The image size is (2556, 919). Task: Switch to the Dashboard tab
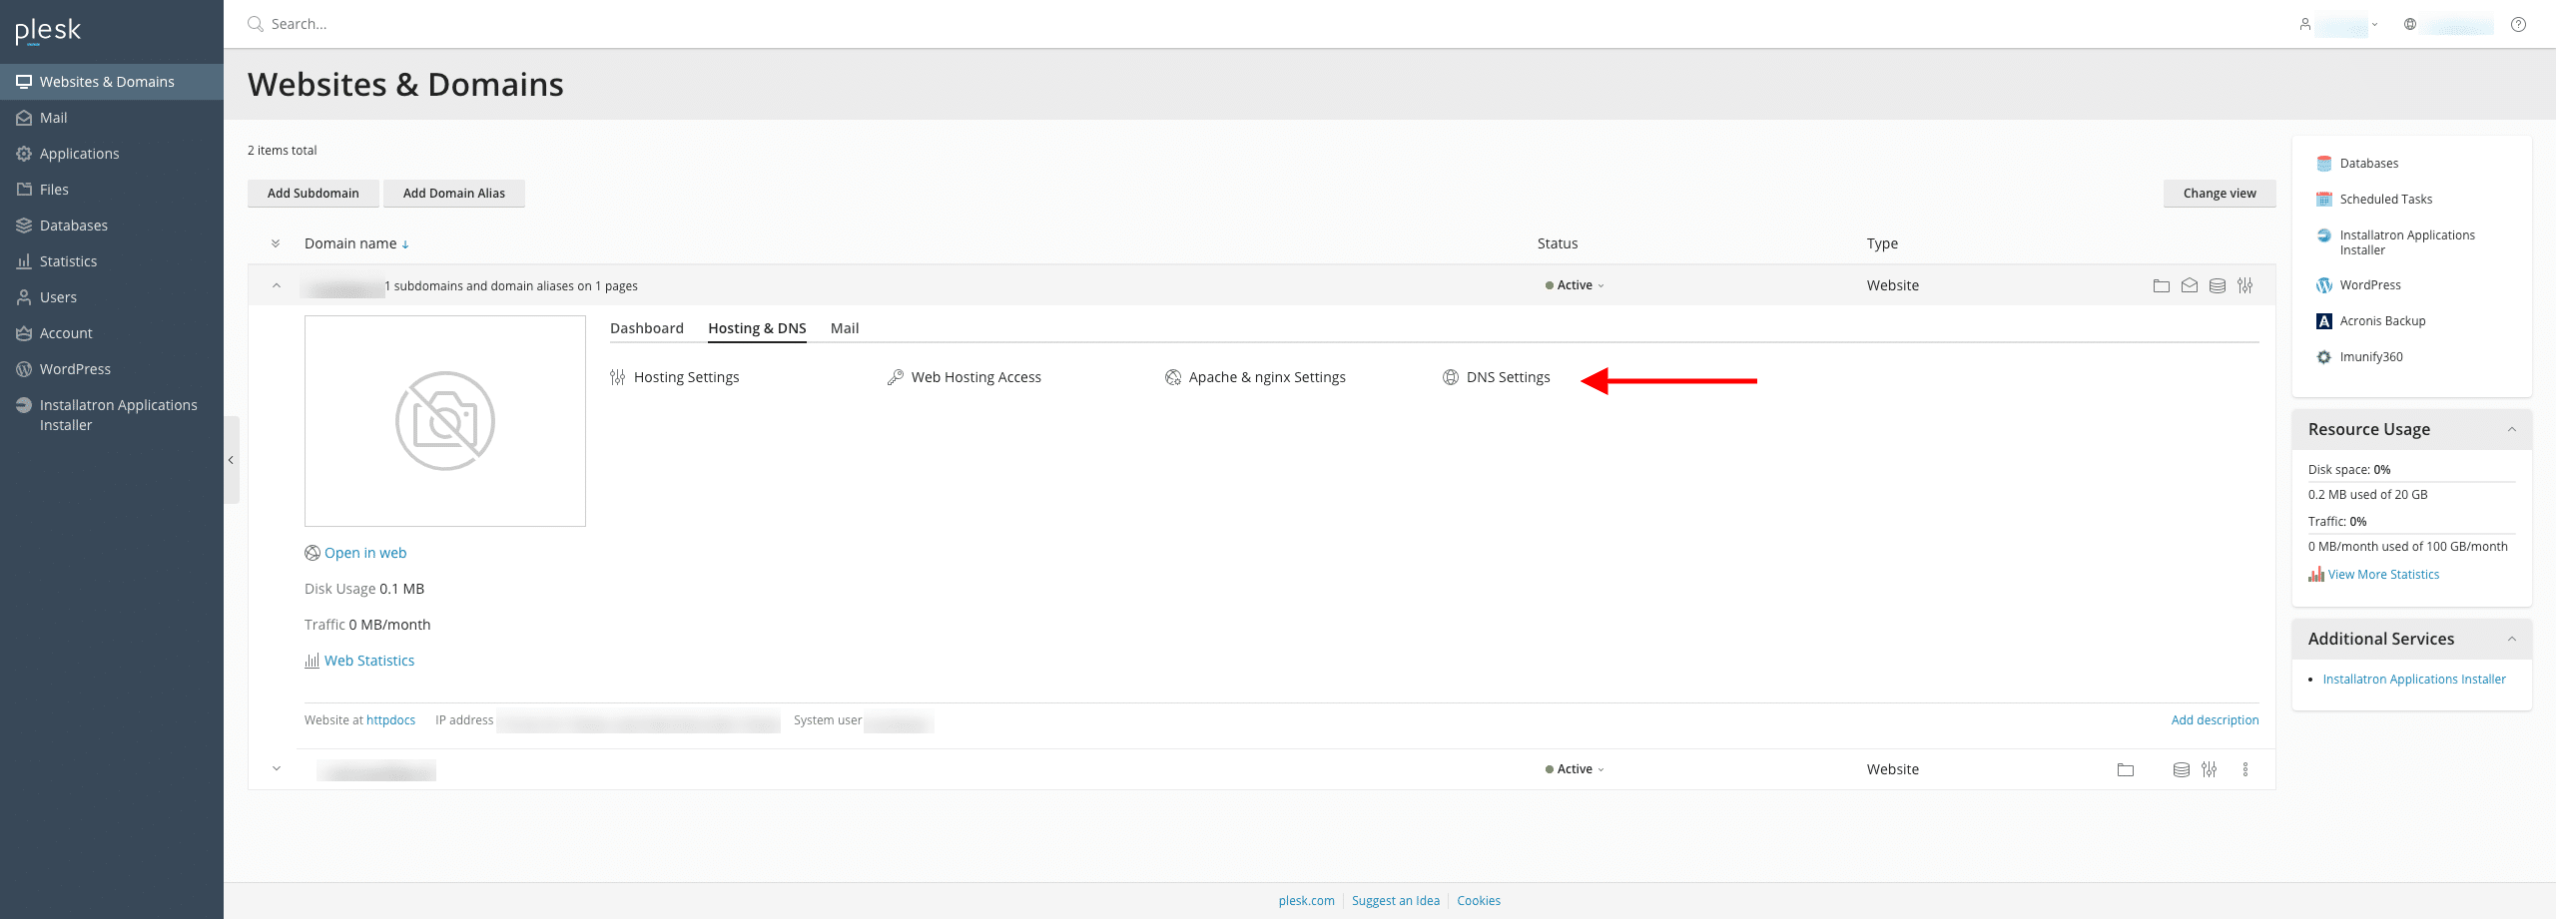(647, 328)
